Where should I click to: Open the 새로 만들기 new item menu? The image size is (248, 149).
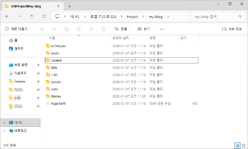(x=18, y=29)
